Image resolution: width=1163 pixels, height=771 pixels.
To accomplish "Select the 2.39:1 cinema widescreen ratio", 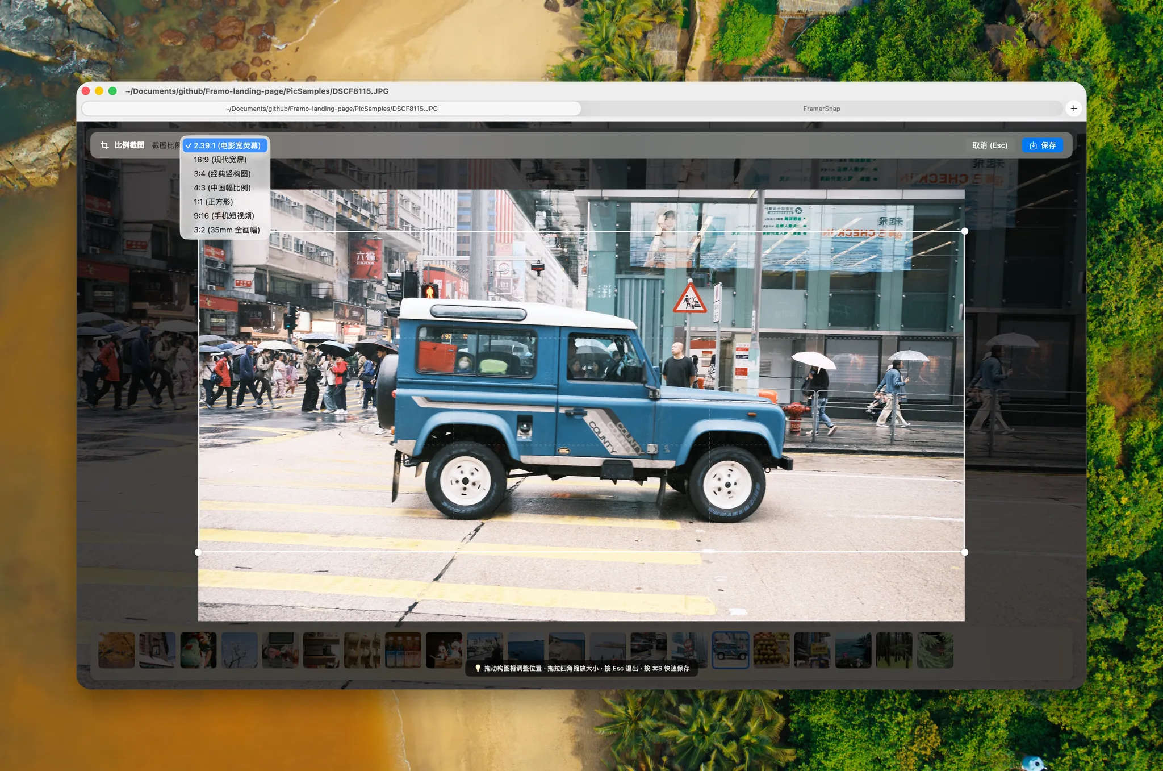I will pos(225,145).
